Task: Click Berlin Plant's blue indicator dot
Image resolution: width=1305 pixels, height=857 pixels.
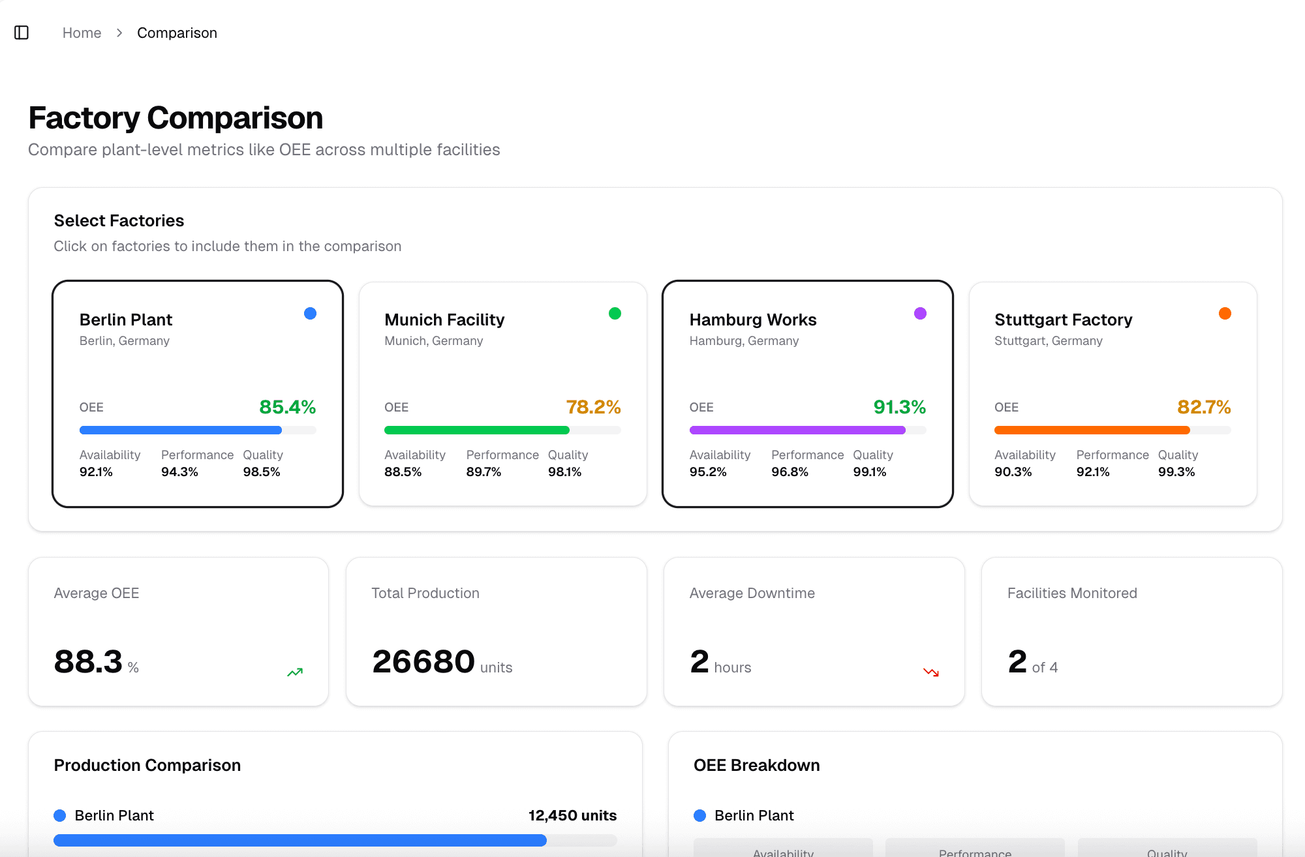Action: [x=310, y=314]
